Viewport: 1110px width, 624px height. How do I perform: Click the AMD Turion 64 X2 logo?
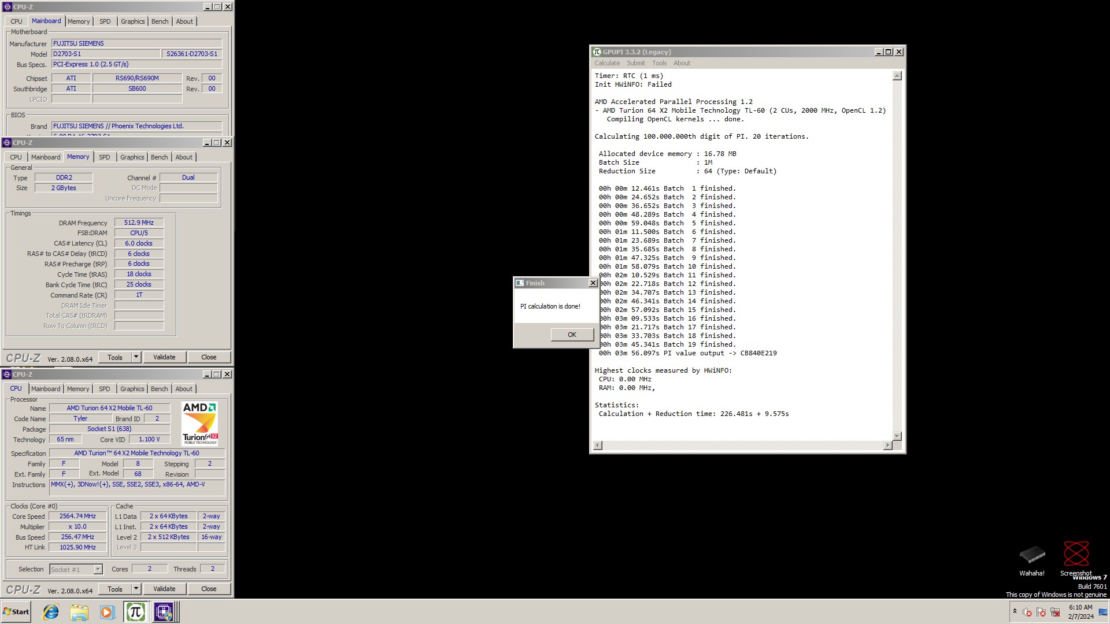(x=200, y=424)
